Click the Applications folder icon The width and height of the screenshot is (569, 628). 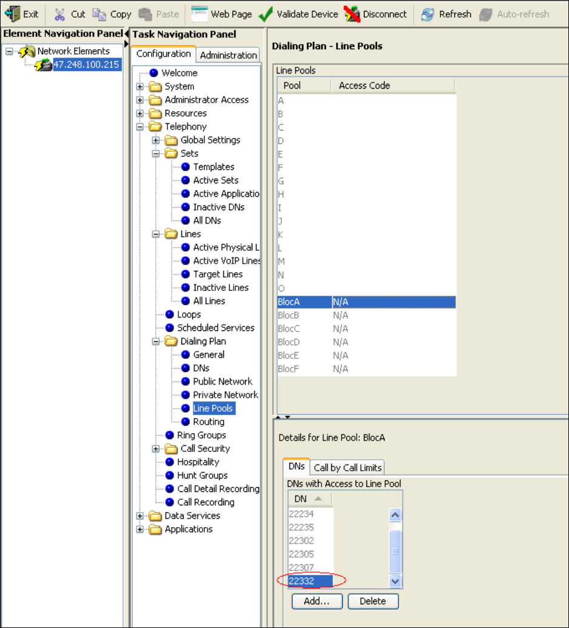(x=155, y=529)
